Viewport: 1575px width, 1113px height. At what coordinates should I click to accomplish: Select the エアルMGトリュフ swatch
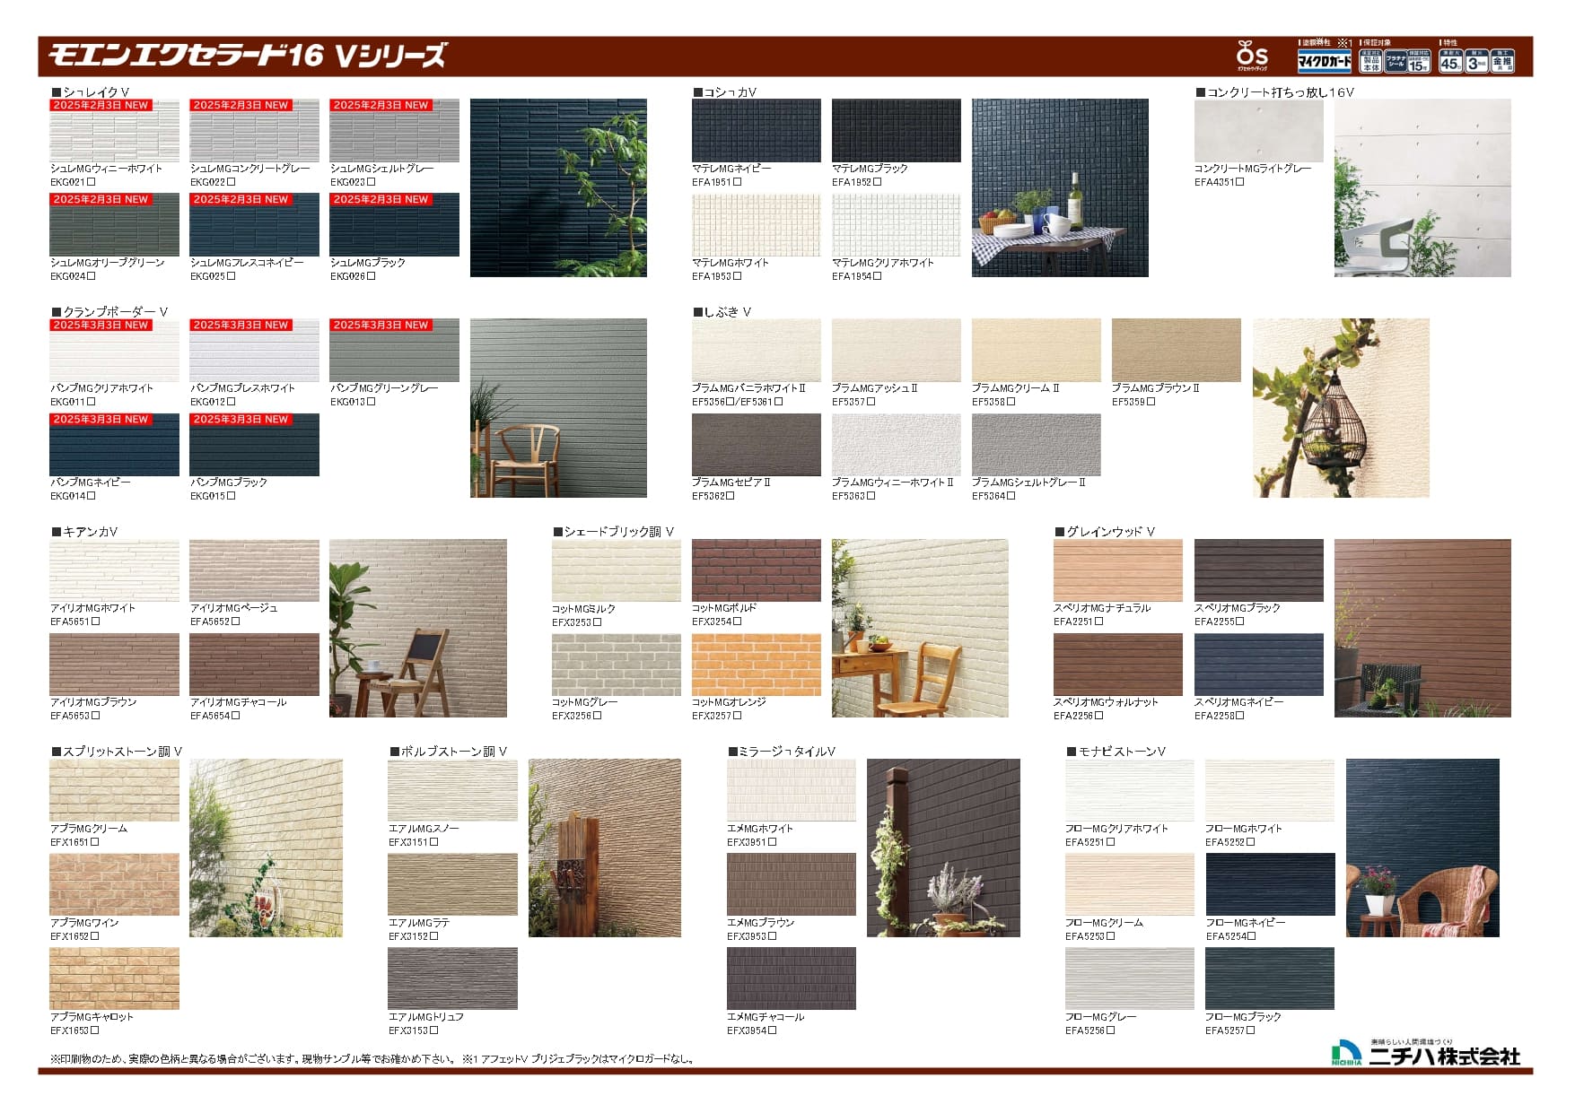452,978
